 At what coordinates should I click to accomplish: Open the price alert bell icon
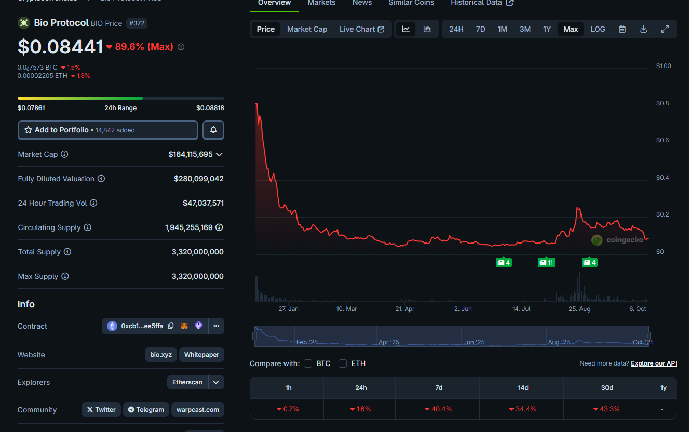coord(213,130)
